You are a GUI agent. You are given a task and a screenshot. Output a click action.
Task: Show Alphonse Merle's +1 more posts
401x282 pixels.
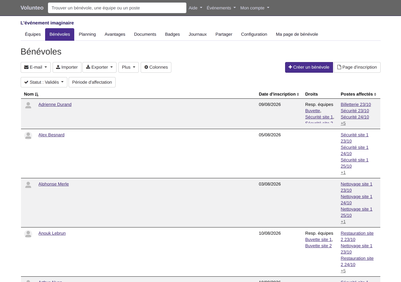tap(343, 222)
